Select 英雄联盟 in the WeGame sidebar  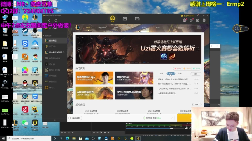[55, 40]
